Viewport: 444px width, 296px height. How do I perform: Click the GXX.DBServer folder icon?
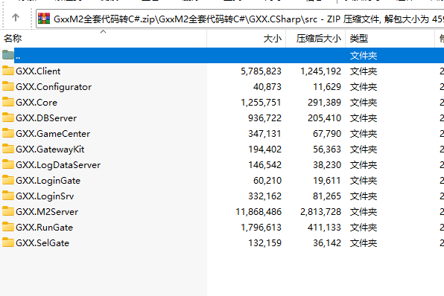click(8, 118)
